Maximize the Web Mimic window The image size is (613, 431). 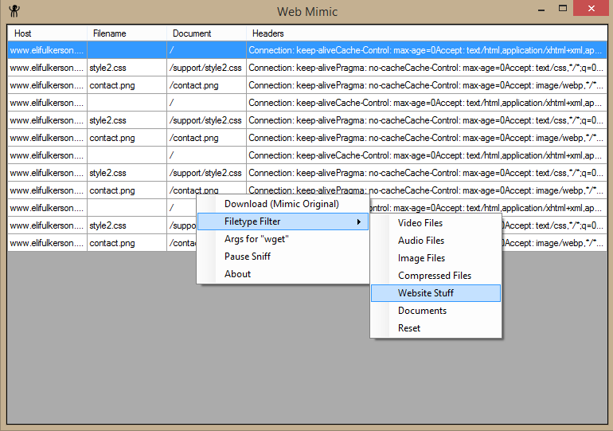tap(563, 10)
